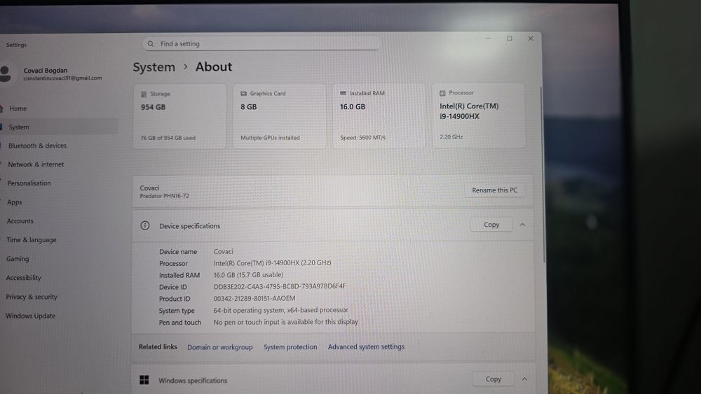Image resolution: width=701 pixels, height=394 pixels.
Task: Maximize the Settings window
Action: 509,38
